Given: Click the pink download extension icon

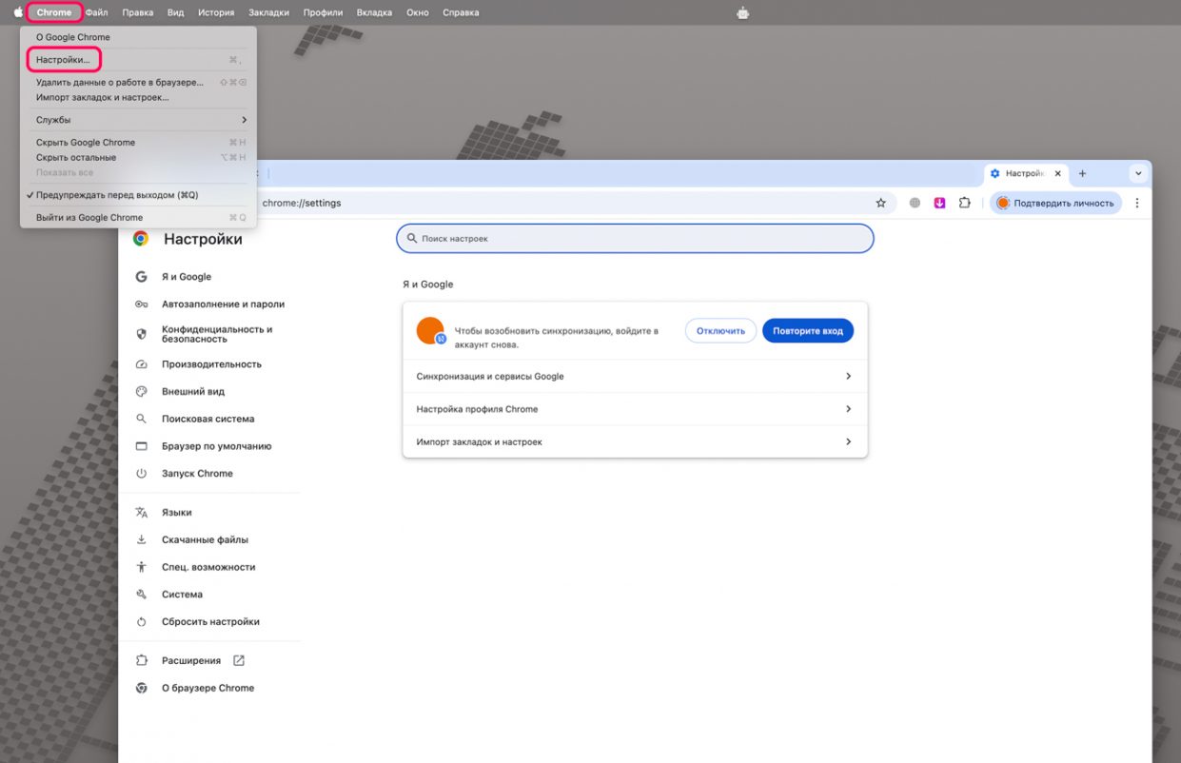Looking at the screenshot, I should tap(939, 203).
